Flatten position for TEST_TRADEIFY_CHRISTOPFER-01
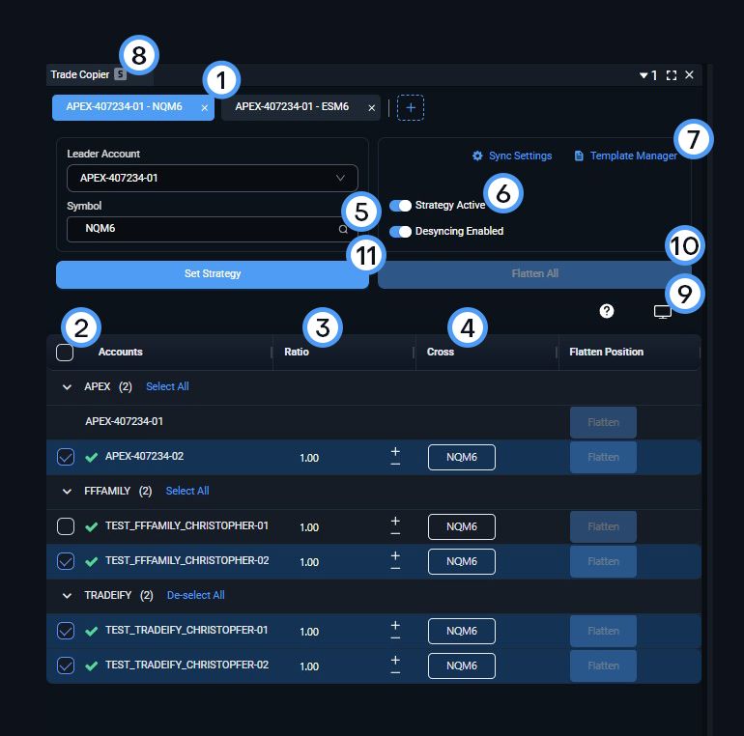 click(x=603, y=631)
